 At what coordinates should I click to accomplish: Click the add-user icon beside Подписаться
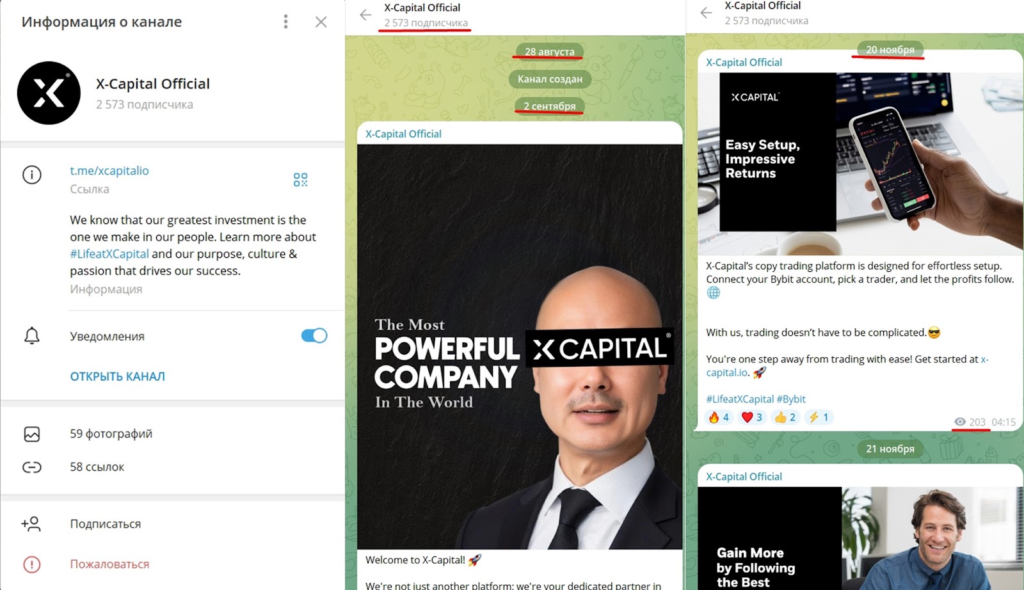click(31, 524)
